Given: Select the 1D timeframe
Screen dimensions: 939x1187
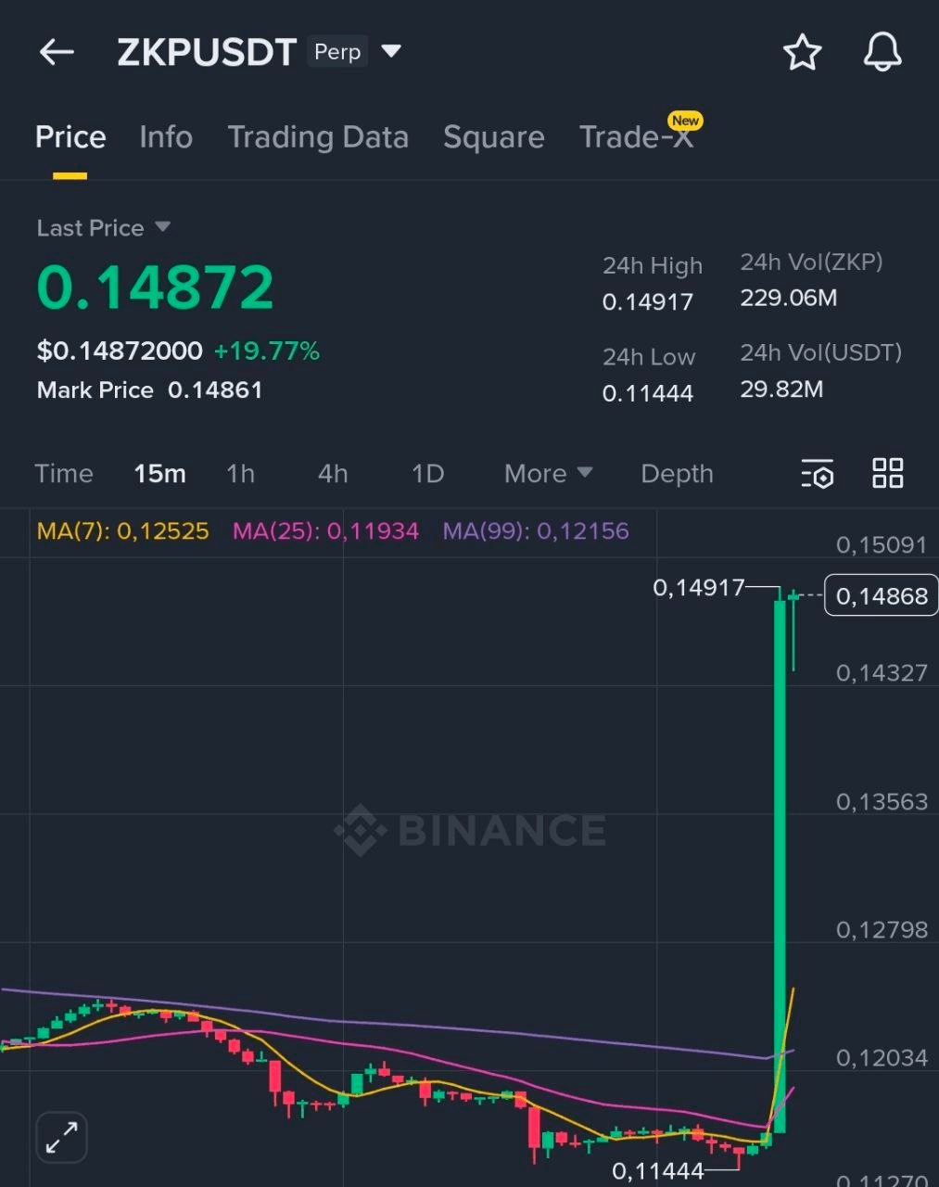Looking at the screenshot, I should [x=427, y=474].
